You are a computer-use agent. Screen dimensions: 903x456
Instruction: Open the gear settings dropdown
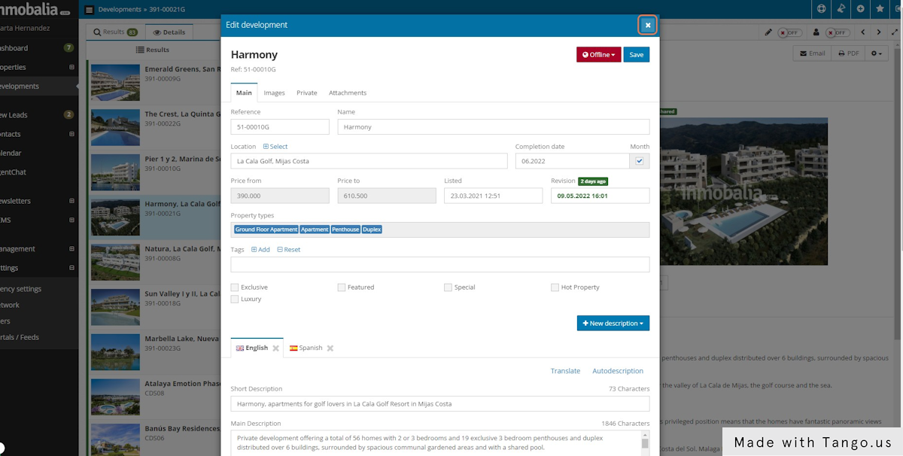(x=877, y=53)
